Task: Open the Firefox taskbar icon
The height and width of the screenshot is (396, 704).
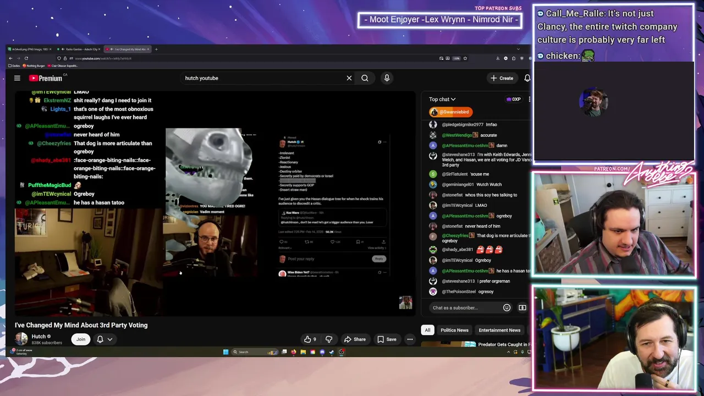Action: tap(294, 352)
